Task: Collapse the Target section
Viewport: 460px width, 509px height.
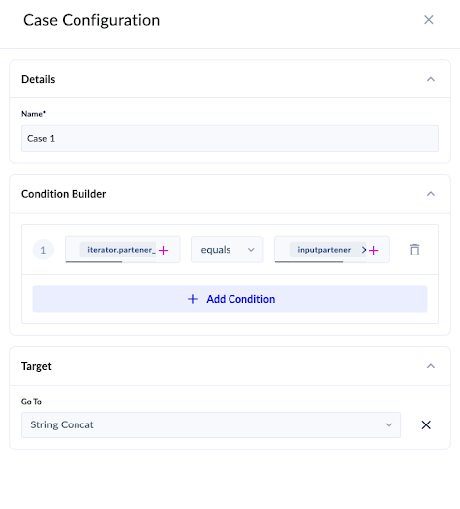Action: (x=431, y=366)
